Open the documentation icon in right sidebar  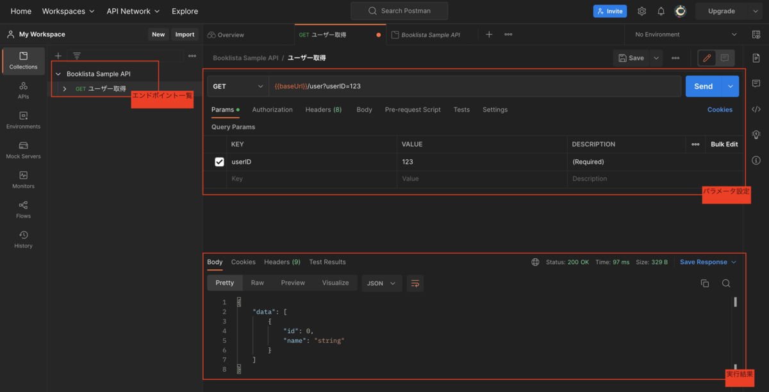(x=756, y=58)
